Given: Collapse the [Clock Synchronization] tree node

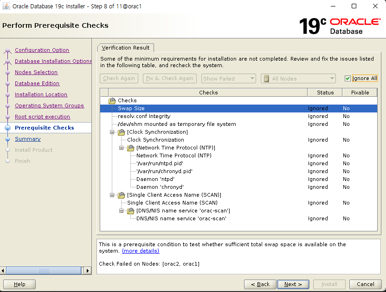Looking at the screenshot, I should [x=112, y=132].
